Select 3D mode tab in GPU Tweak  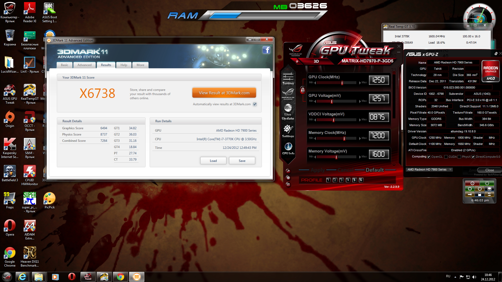[x=316, y=61]
